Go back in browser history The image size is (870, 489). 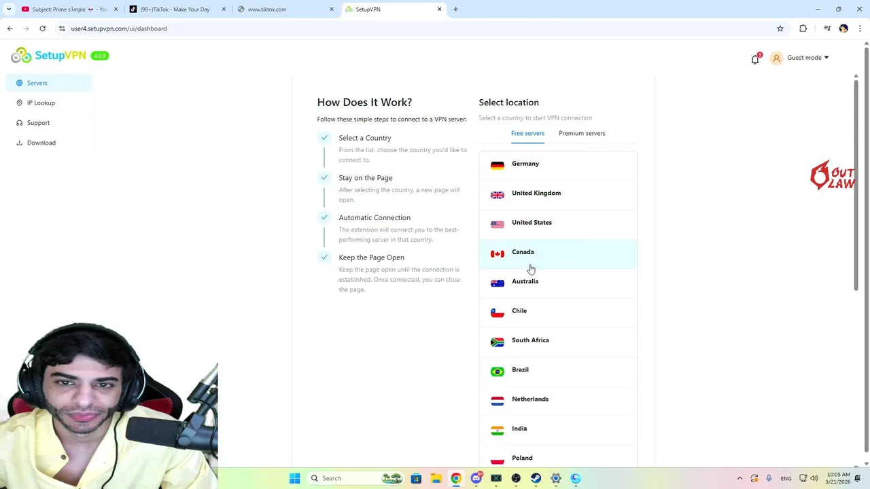(x=10, y=29)
